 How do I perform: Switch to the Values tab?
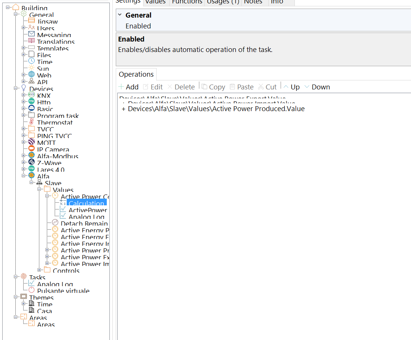pos(155,2)
